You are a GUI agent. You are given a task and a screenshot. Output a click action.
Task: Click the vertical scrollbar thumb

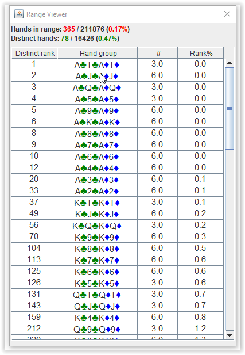(230, 108)
